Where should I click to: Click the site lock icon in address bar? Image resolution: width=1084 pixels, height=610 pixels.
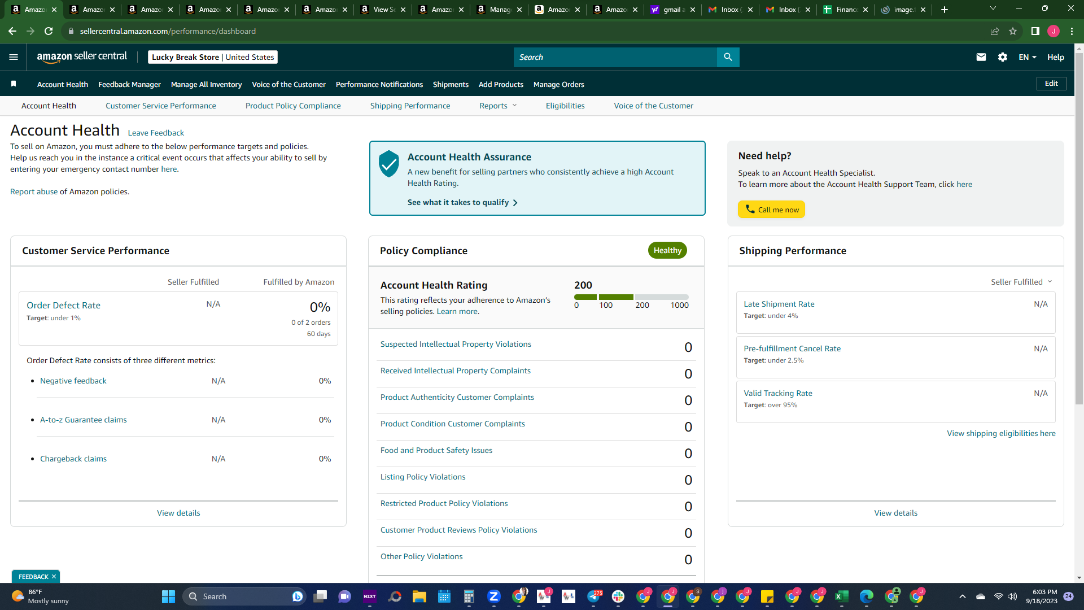(71, 31)
